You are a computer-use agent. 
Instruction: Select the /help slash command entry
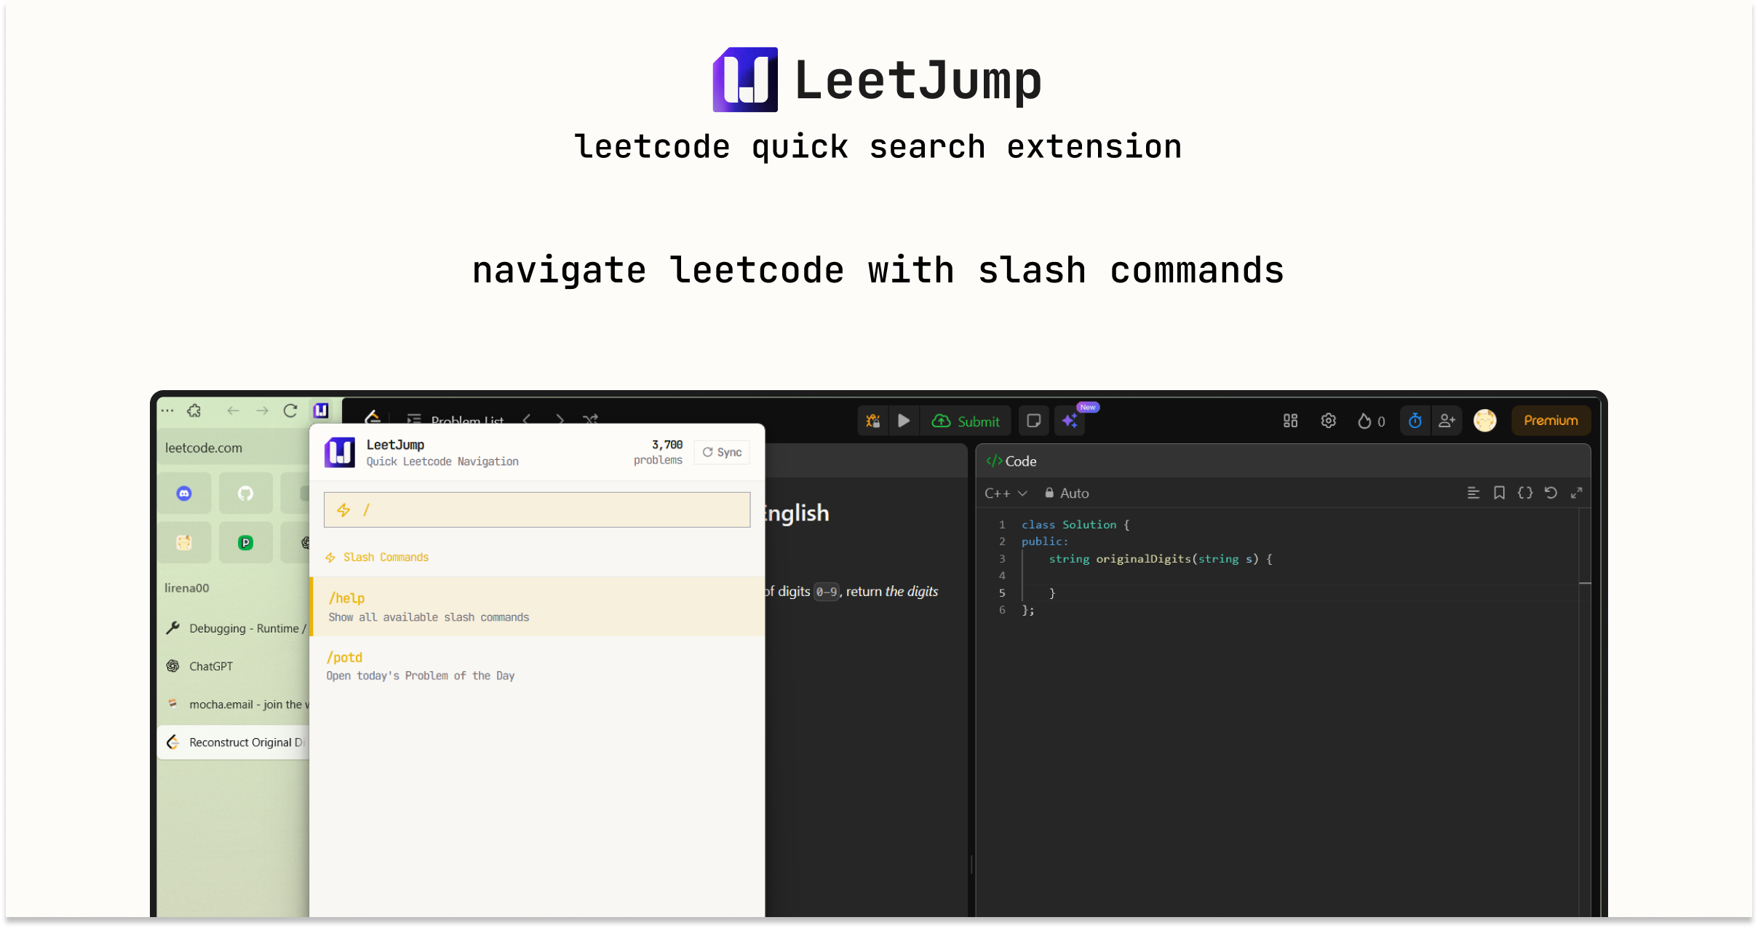click(x=536, y=606)
